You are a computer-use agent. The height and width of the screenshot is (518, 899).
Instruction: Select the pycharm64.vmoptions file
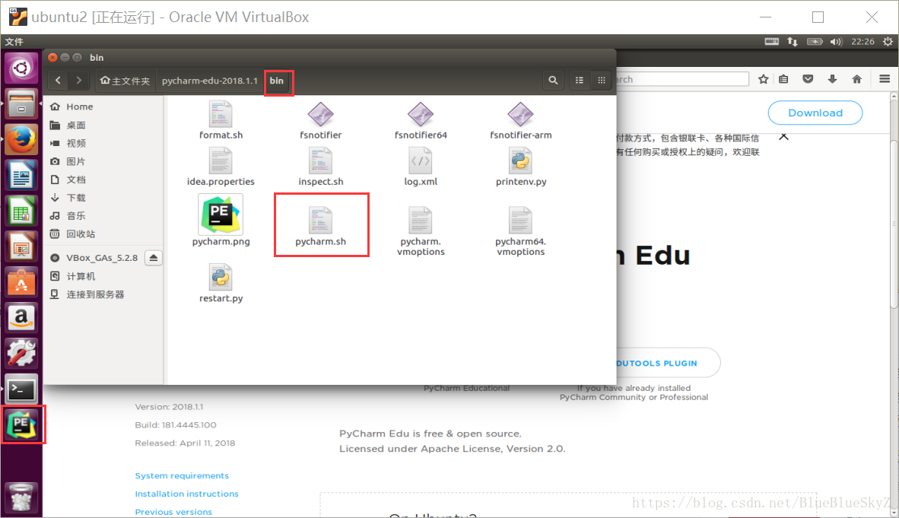point(520,230)
